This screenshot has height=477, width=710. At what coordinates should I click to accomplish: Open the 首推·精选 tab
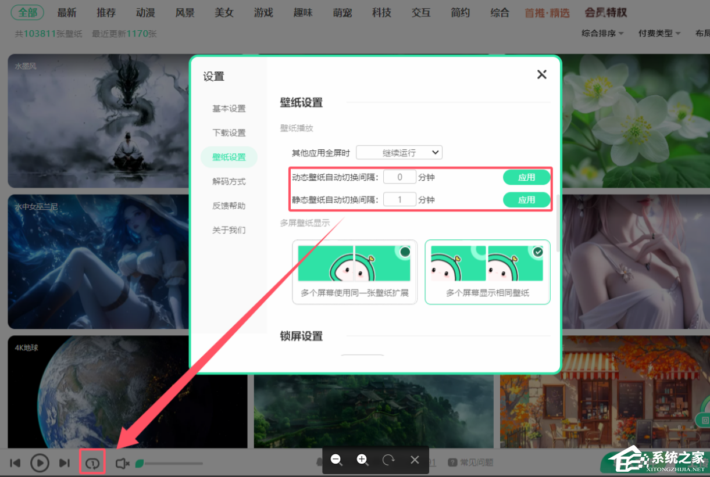click(x=547, y=13)
